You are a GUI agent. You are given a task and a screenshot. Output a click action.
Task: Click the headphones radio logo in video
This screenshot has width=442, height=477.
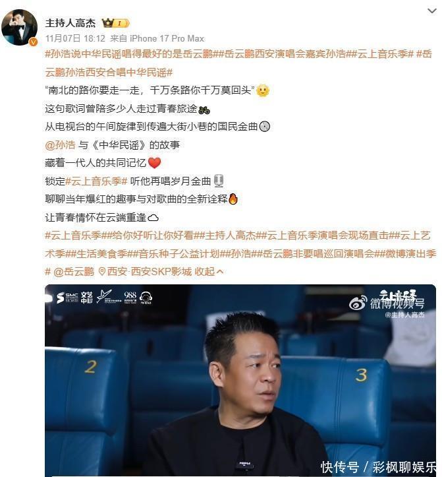[146, 298]
